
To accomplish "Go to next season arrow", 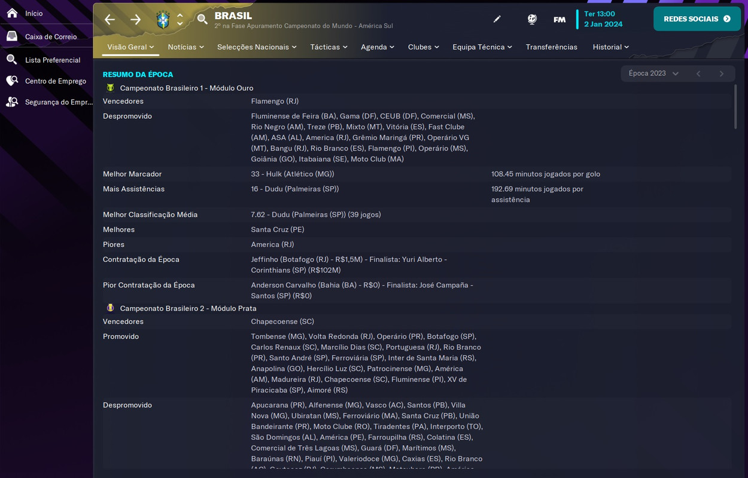I will [x=722, y=73].
